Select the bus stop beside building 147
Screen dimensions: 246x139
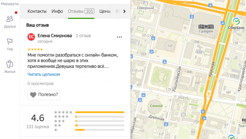tap(152, 52)
